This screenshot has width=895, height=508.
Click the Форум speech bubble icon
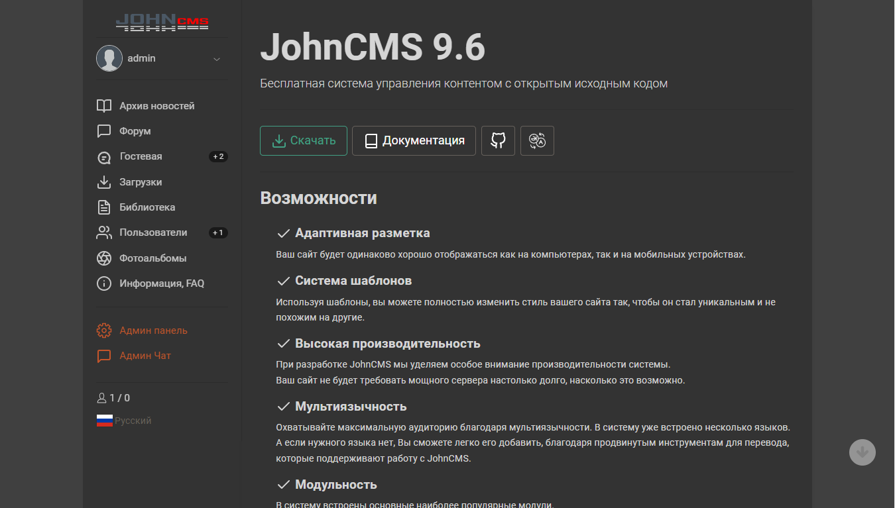(x=104, y=131)
